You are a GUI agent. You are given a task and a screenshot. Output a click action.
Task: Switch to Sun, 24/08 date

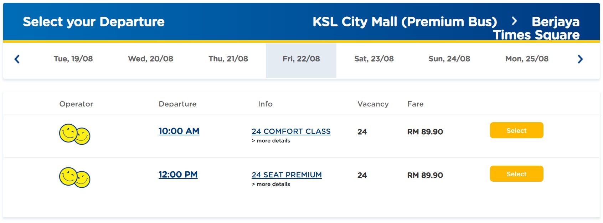[x=449, y=59]
